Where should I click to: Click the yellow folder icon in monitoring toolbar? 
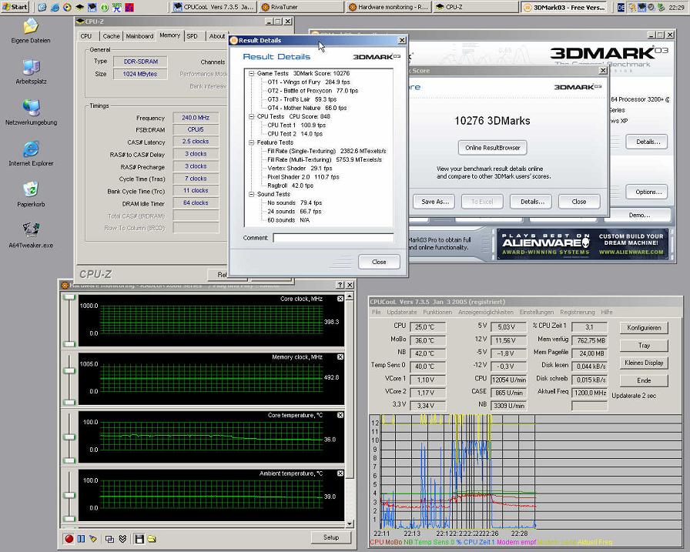(x=152, y=539)
